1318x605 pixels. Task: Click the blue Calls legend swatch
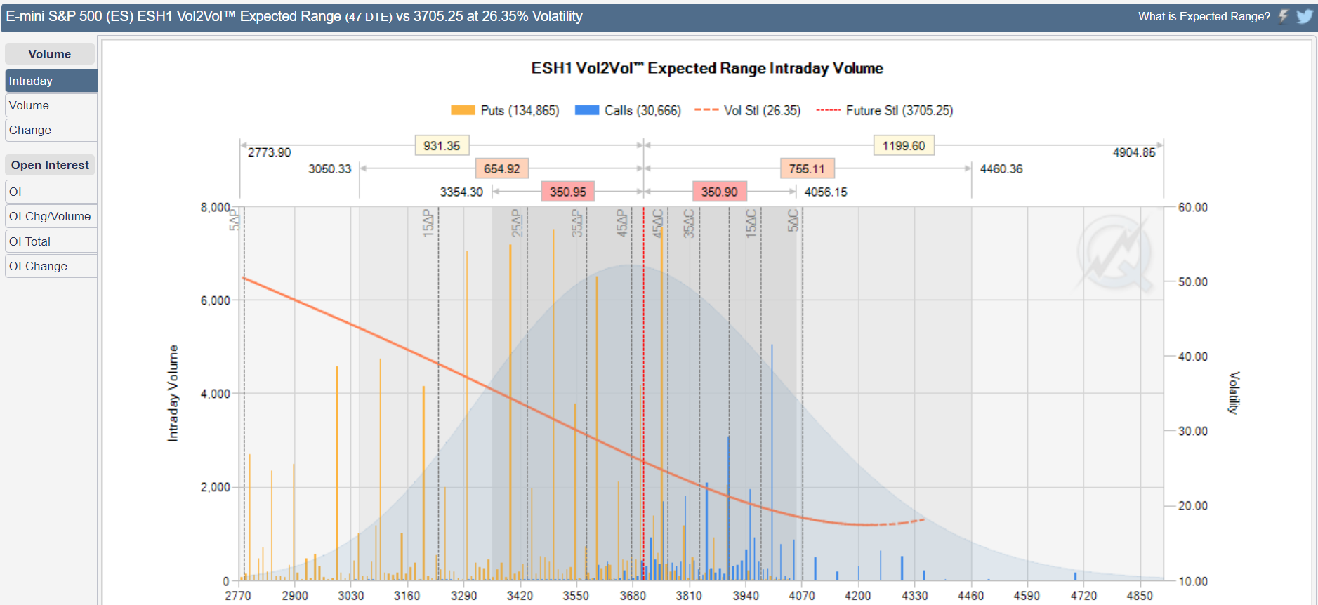587,110
